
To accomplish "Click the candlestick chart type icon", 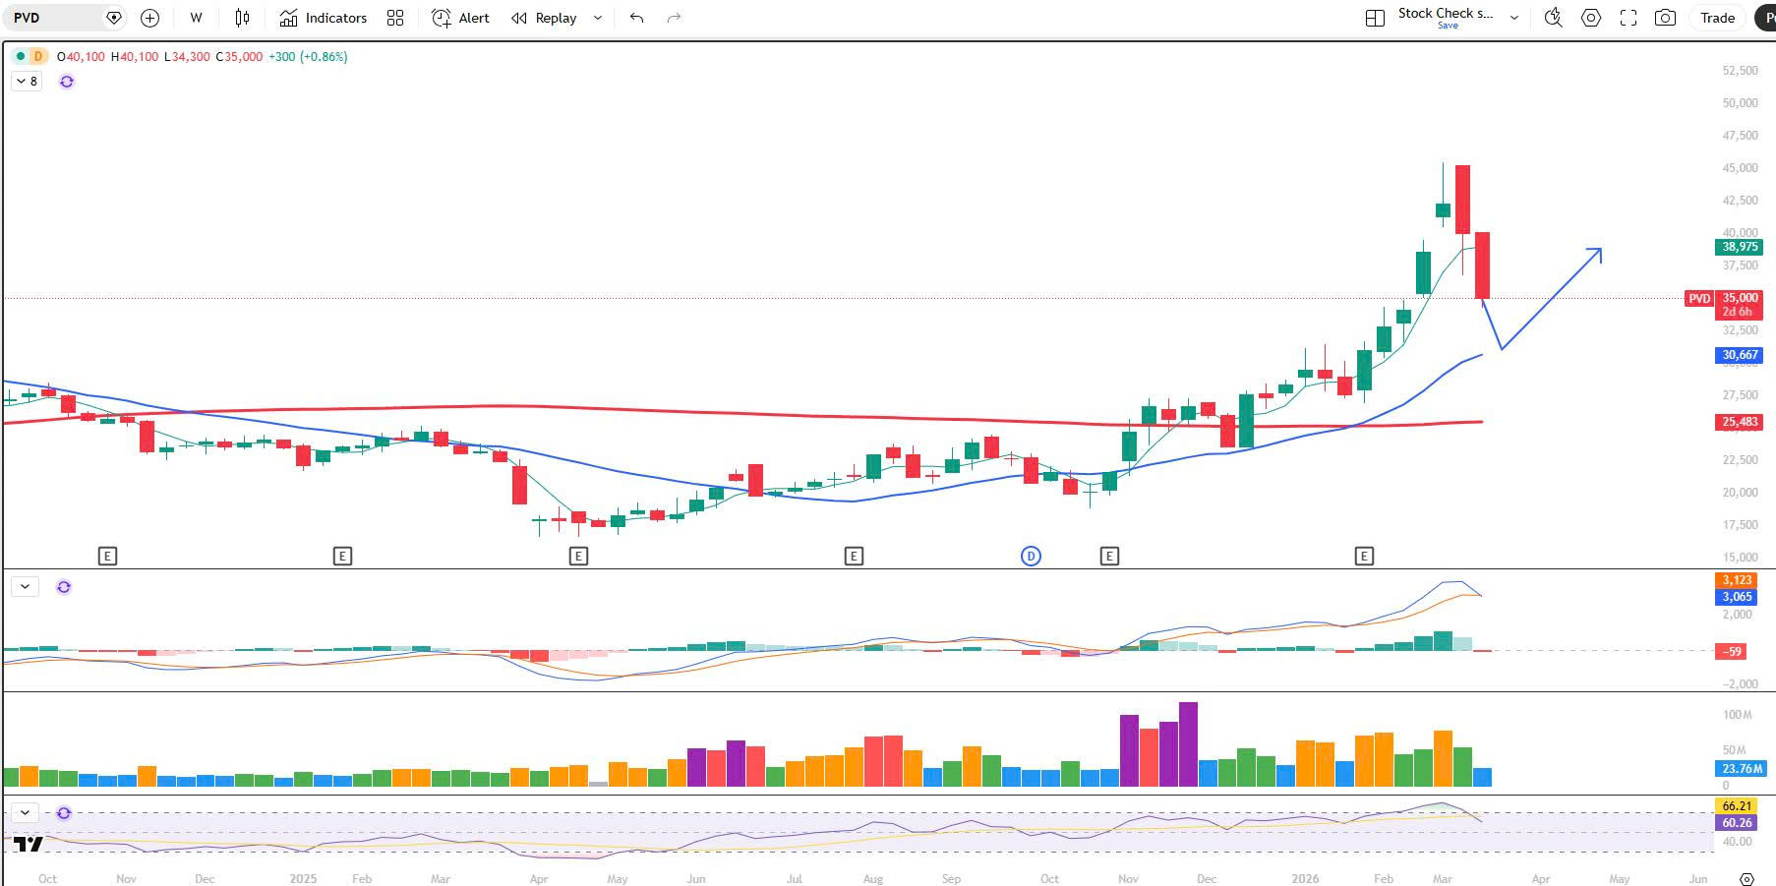I will [243, 18].
